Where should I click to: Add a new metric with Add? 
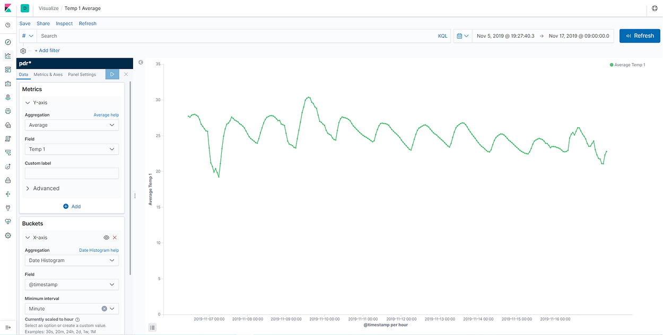[72, 206]
